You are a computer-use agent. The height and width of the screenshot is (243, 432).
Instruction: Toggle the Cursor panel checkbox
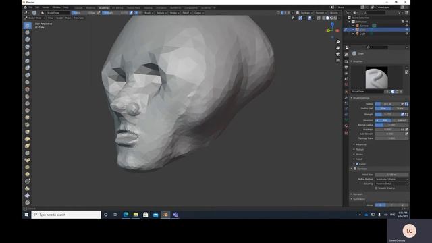tap(357, 164)
